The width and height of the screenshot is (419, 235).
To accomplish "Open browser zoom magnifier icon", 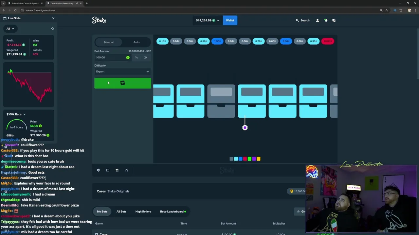I will [381, 10].
